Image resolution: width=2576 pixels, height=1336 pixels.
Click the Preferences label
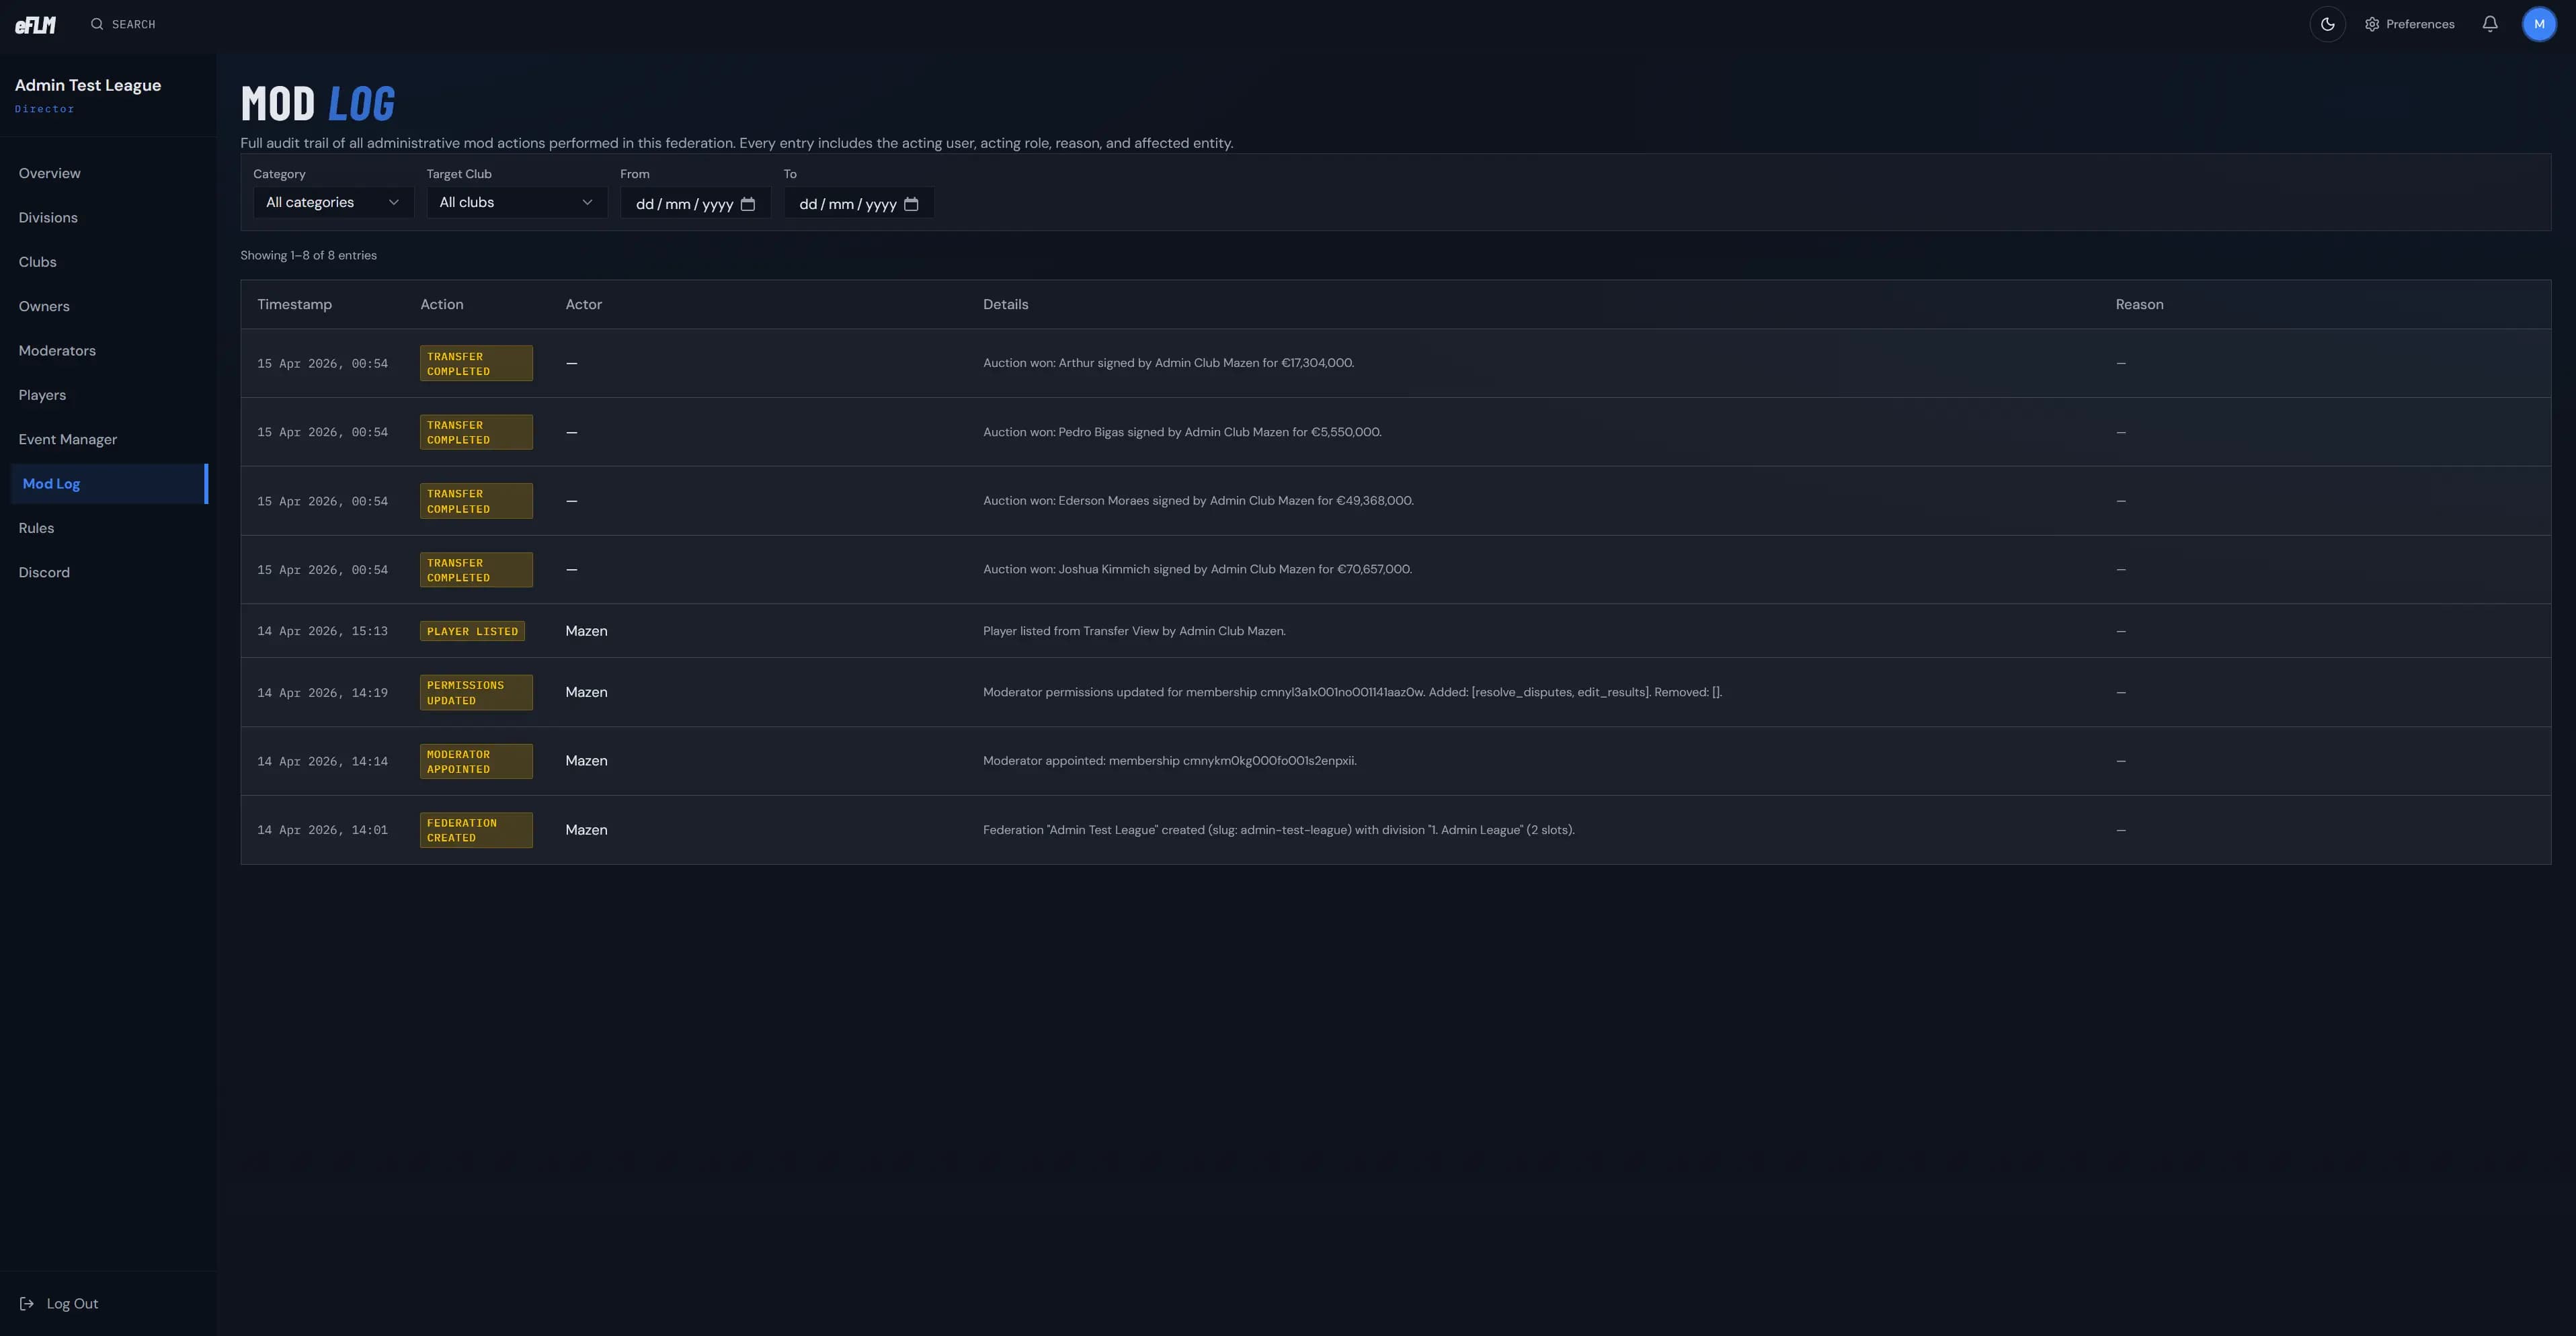click(x=2420, y=24)
